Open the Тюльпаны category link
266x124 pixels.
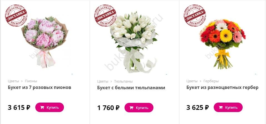(123, 81)
